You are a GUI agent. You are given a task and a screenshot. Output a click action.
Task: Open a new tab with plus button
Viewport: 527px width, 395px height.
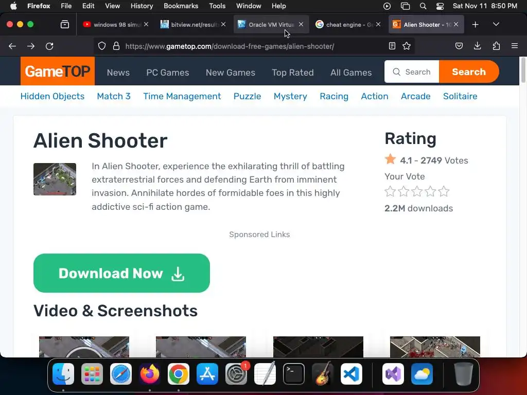point(475,25)
